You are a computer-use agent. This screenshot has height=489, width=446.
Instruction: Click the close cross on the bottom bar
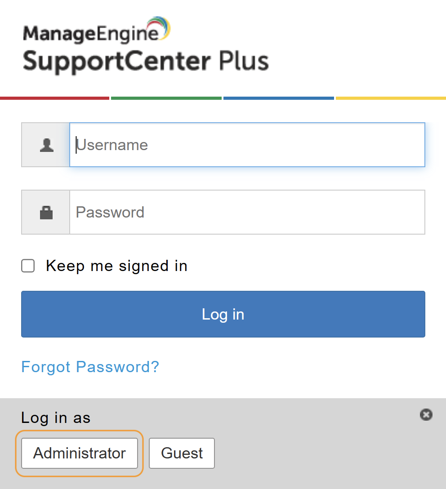tap(426, 415)
